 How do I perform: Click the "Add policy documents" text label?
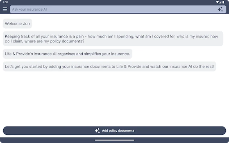[118, 131]
